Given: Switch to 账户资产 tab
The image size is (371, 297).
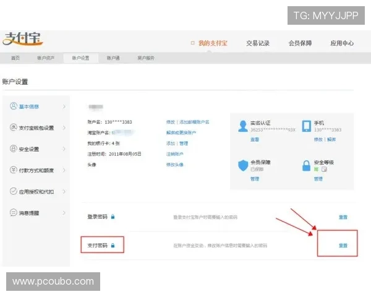Looking at the screenshot, I should [46, 58].
